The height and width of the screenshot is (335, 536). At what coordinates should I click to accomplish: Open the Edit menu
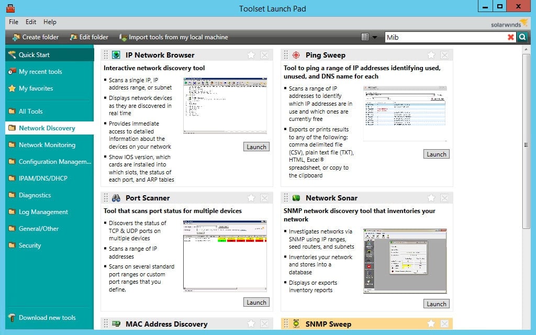tap(31, 22)
